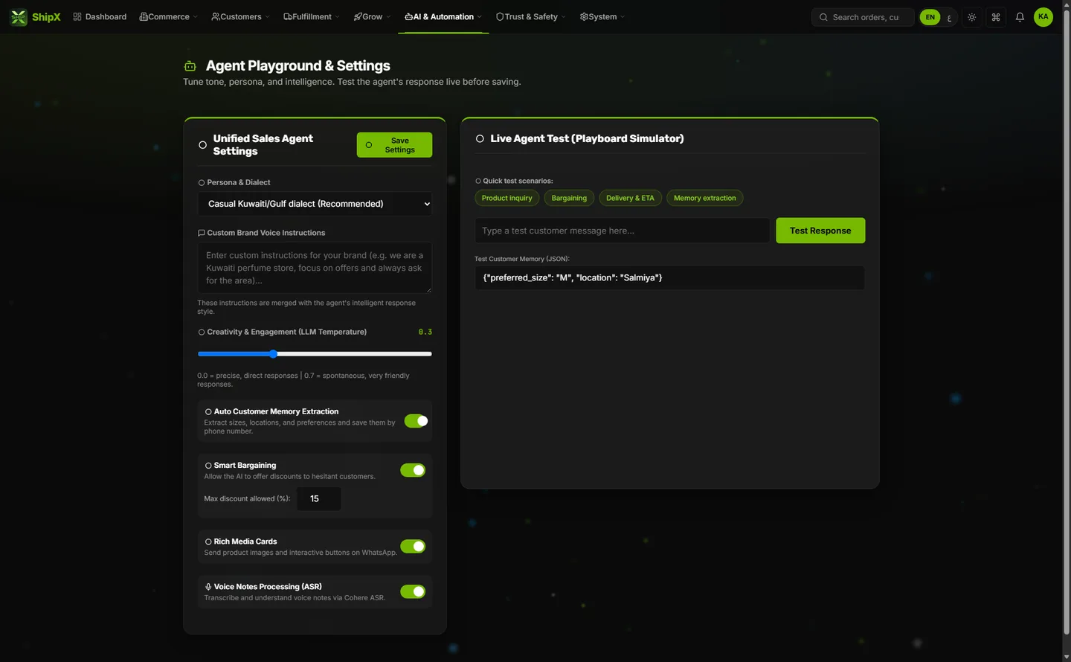
Task: Adjust the LLM Temperature slider
Action: pyautogui.click(x=315, y=354)
